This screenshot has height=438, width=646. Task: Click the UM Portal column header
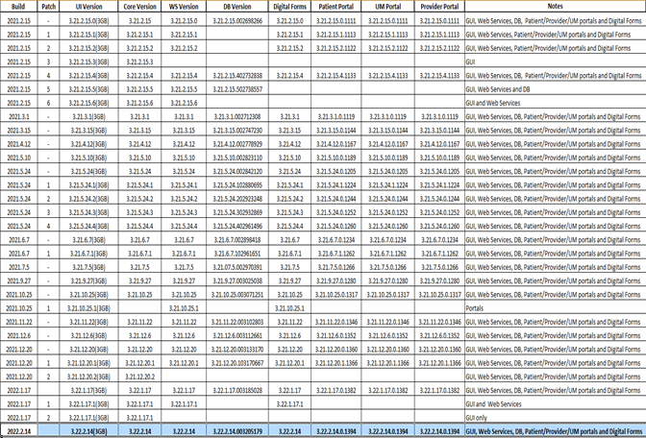pyautogui.click(x=387, y=5)
